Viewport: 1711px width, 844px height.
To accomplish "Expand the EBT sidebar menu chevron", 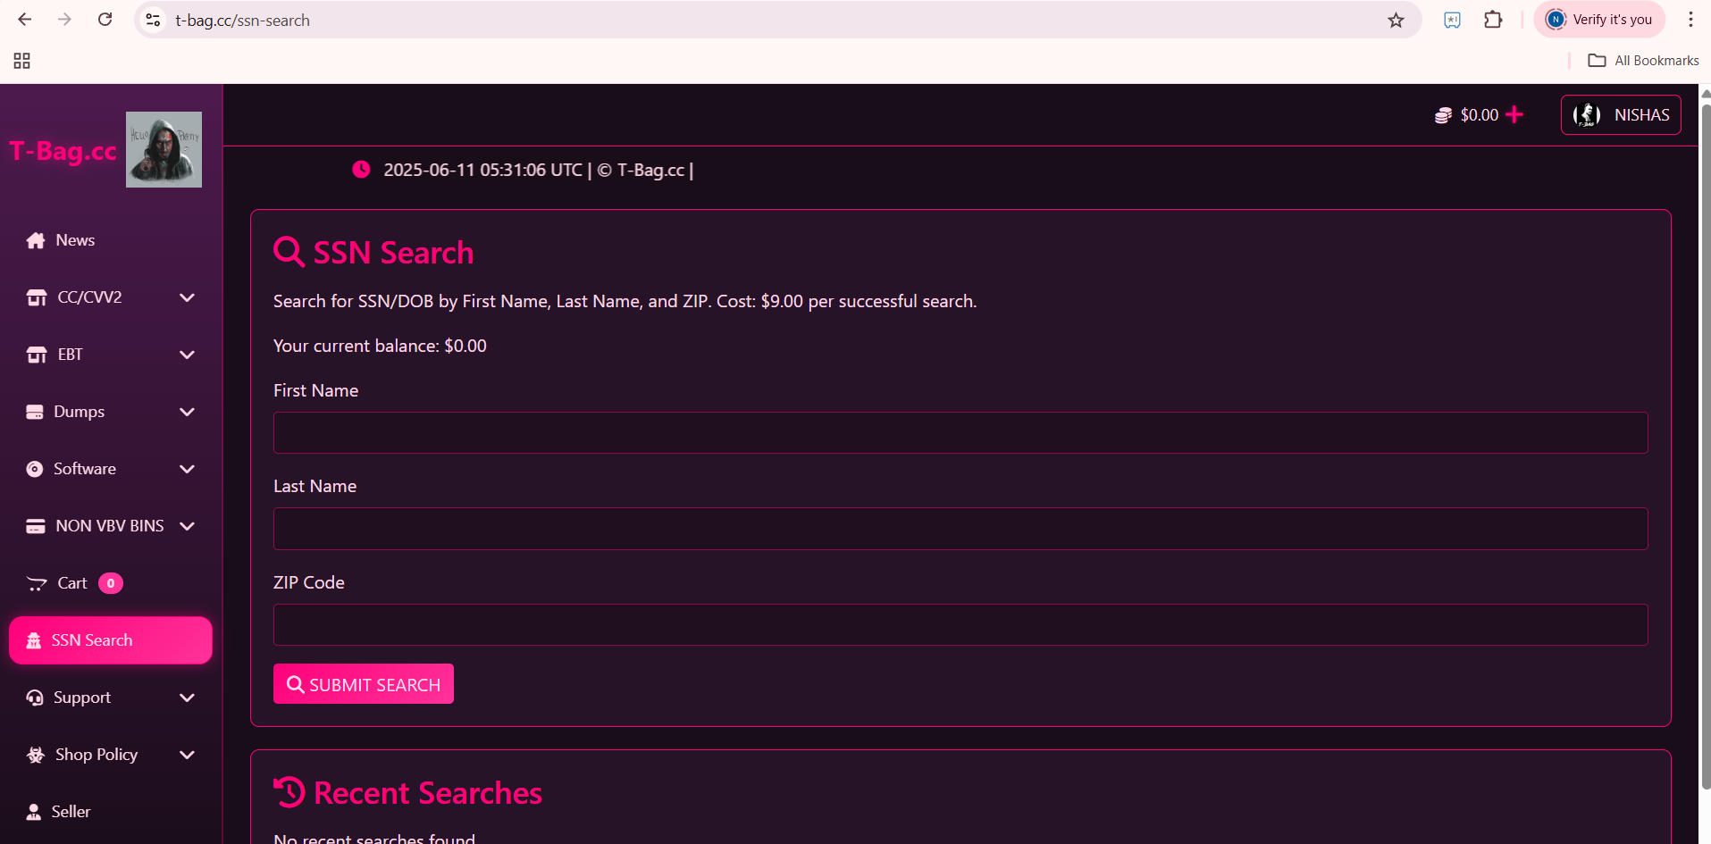I will point(187,355).
